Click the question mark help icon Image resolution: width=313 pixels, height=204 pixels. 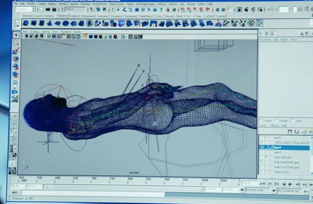(x=161, y=10)
